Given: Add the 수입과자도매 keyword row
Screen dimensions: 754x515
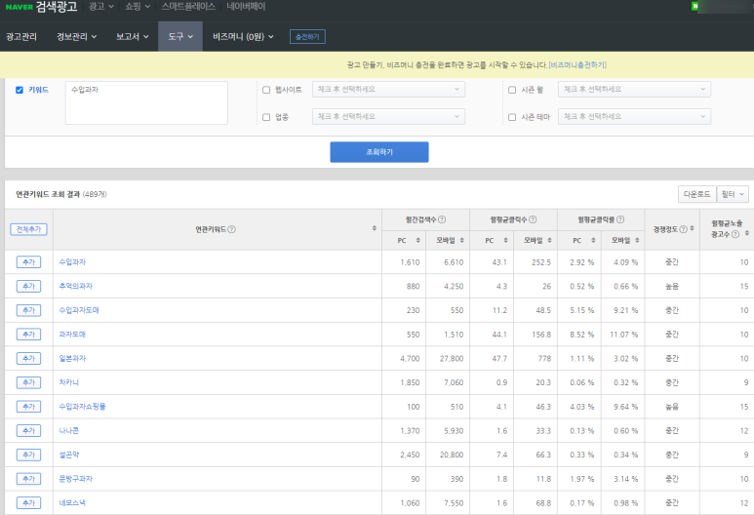Looking at the screenshot, I should click(29, 310).
